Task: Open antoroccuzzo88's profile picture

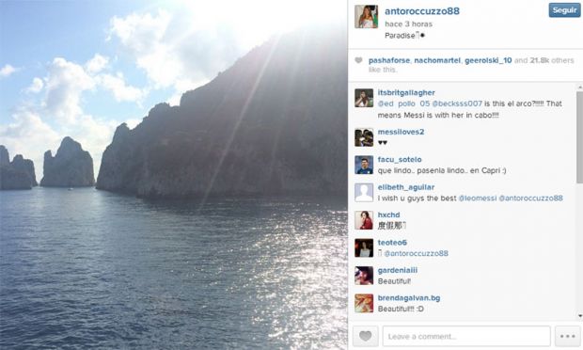Action: (x=366, y=16)
